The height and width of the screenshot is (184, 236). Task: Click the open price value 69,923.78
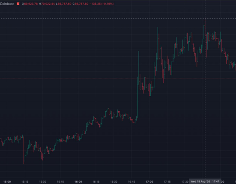click(x=31, y=4)
